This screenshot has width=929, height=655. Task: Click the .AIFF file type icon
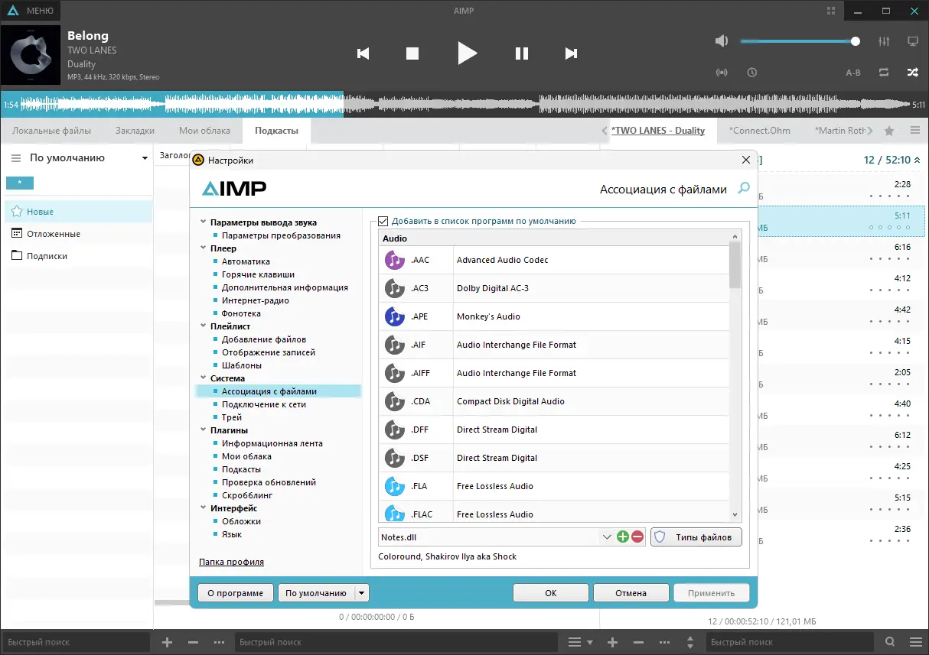click(394, 373)
